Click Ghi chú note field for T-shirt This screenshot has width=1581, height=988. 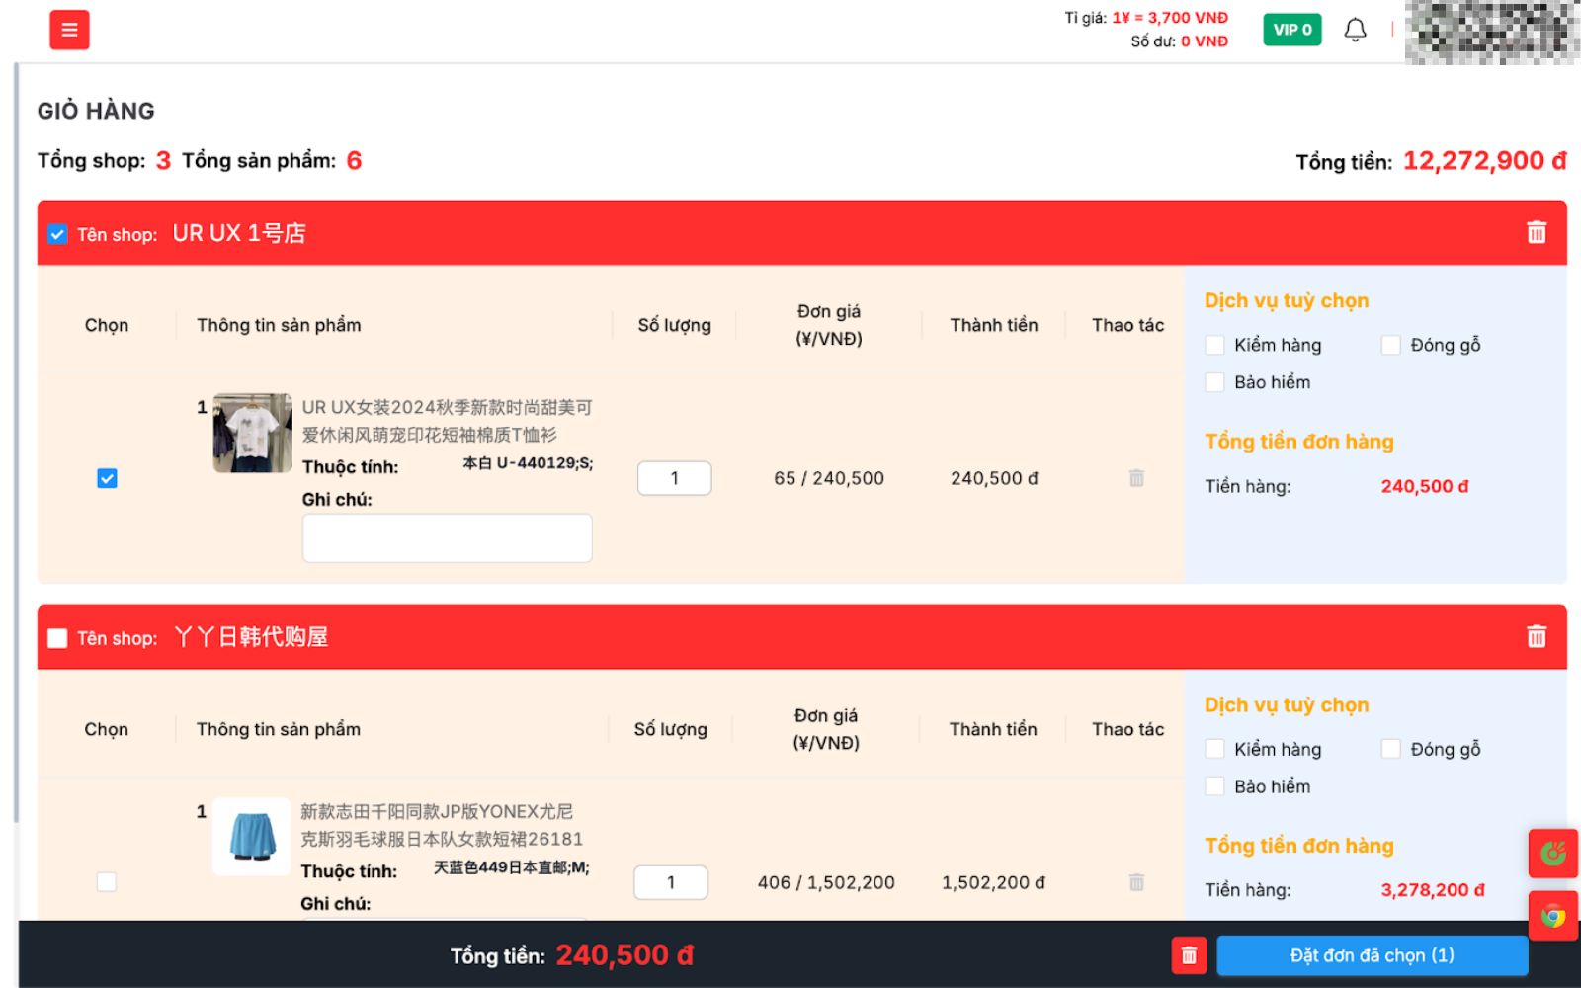[447, 537]
